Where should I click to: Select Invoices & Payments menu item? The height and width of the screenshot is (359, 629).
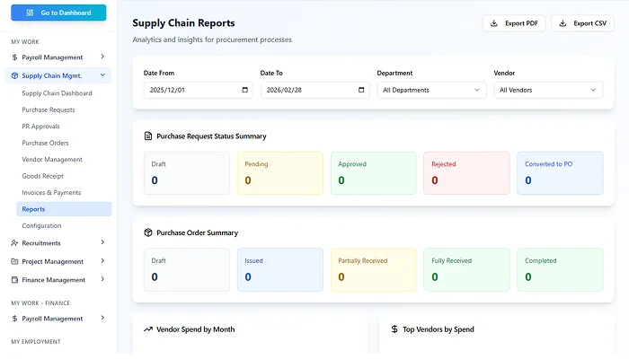(x=51, y=192)
